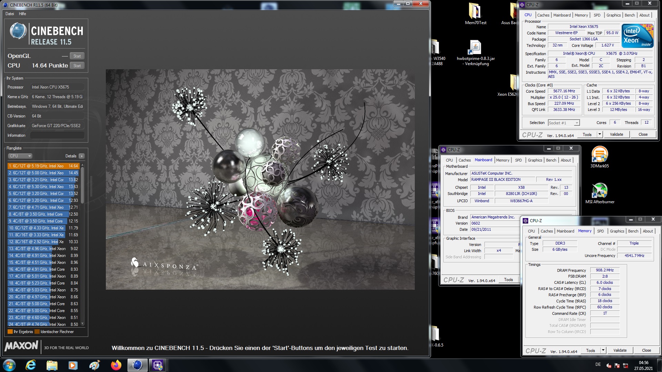Click the Cinebench Release 11.5 logo
Viewport: 662px width, 372px height.
pyautogui.click(x=46, y=34)
